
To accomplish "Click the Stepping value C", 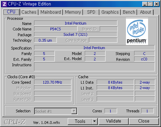I will [144, 54].
